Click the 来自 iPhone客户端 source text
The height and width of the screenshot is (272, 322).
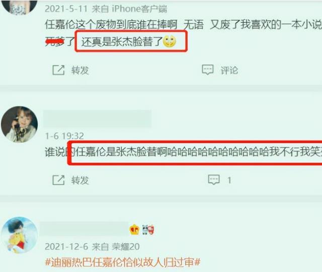[129, 9]
